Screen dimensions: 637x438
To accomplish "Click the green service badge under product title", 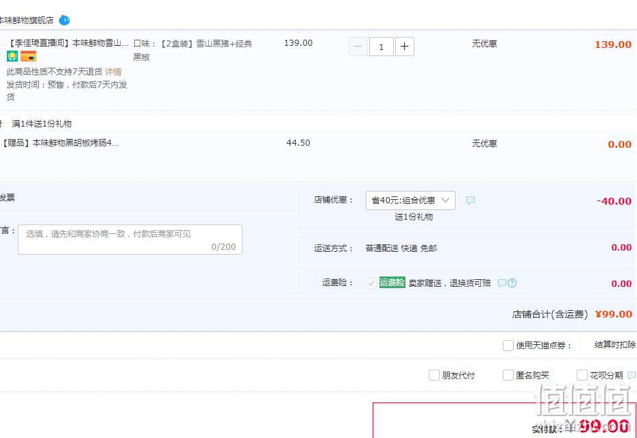I will [12, 56].
